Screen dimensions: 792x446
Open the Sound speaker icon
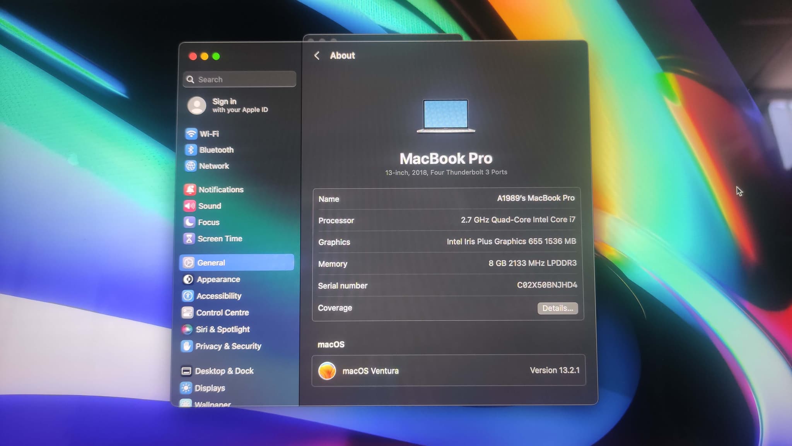tap(189, 206)
